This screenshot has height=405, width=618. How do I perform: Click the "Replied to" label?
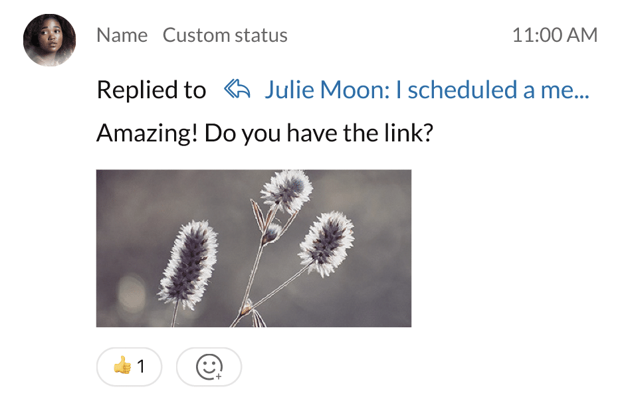(152, 90)
